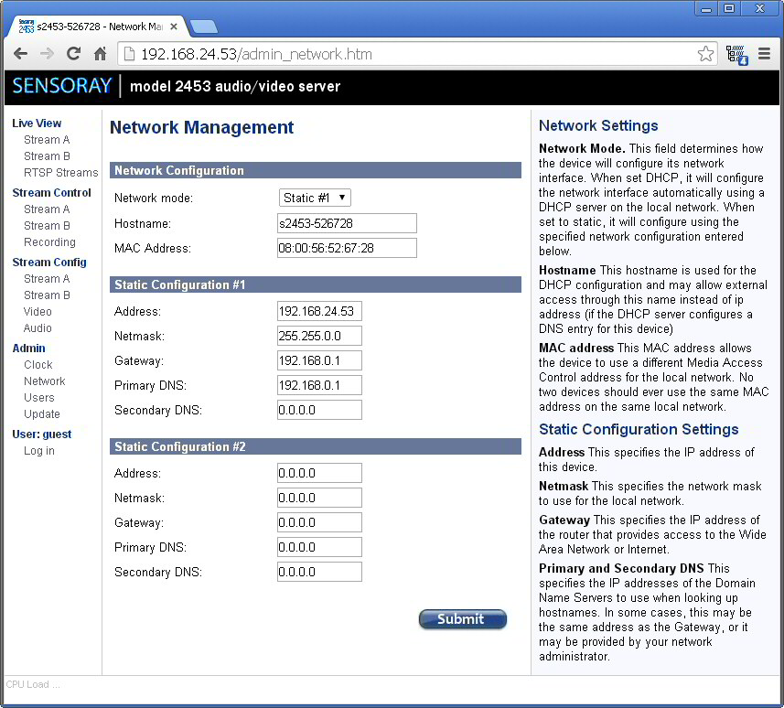Image resolution: width=784 pixels, height=708 pixels.
Task: Close the s2453-526728 browser tab
Action: 174,27
